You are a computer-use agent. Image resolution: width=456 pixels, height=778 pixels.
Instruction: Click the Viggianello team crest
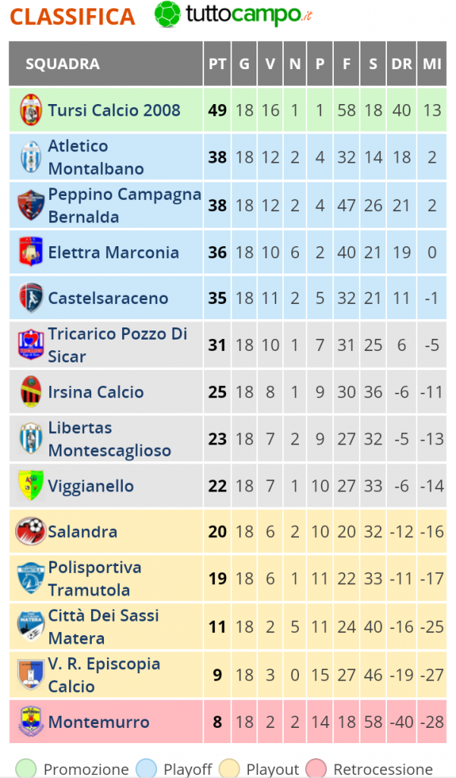31,486
